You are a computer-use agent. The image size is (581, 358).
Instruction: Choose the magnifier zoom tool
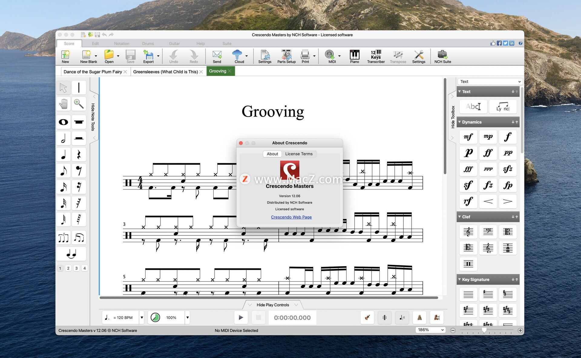(79, 104)
